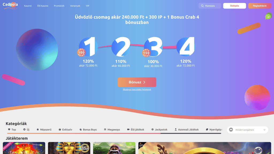274x154 pixels.
Task: Select the camera icon Élő játékok category
Action: [x=135, y=130]
